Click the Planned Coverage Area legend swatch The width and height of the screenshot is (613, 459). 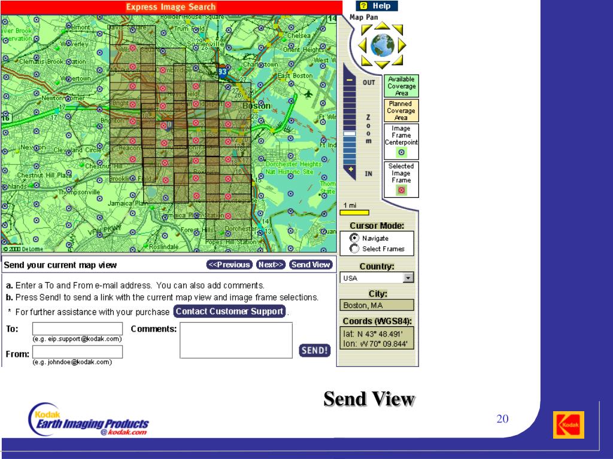[x=402, y=111]
